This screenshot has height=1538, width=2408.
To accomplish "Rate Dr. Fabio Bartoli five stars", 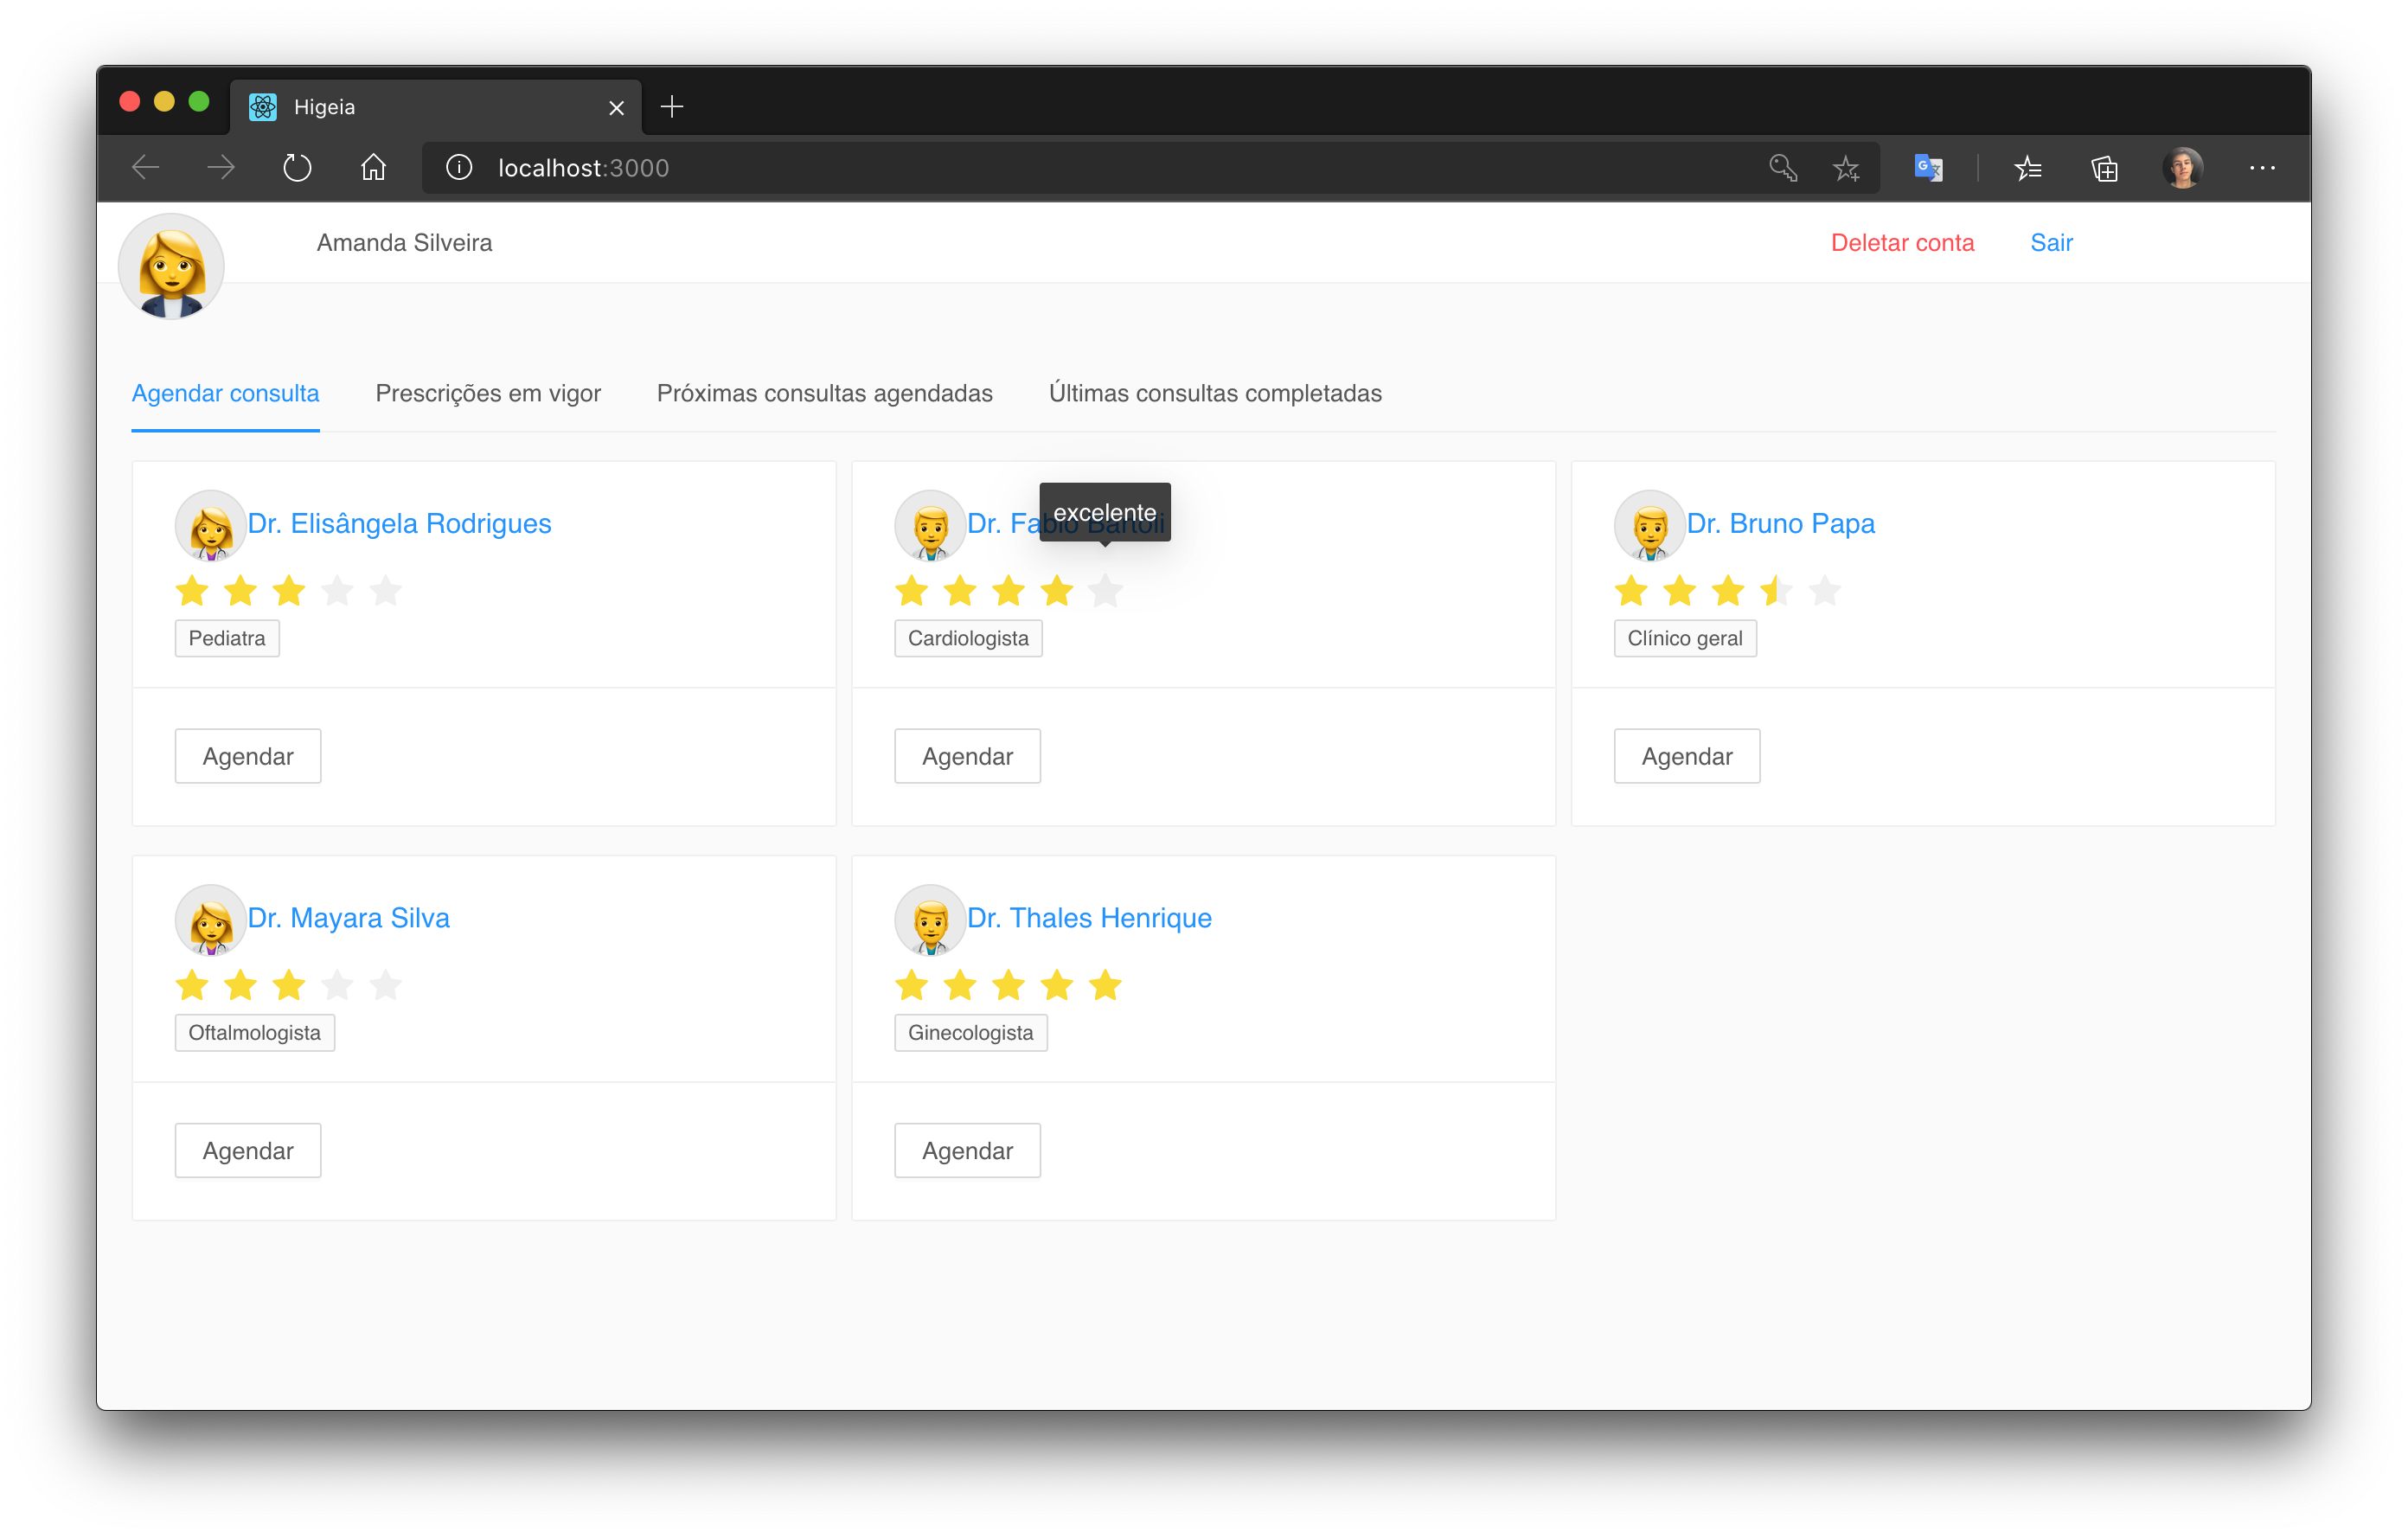I will 1105,591.
